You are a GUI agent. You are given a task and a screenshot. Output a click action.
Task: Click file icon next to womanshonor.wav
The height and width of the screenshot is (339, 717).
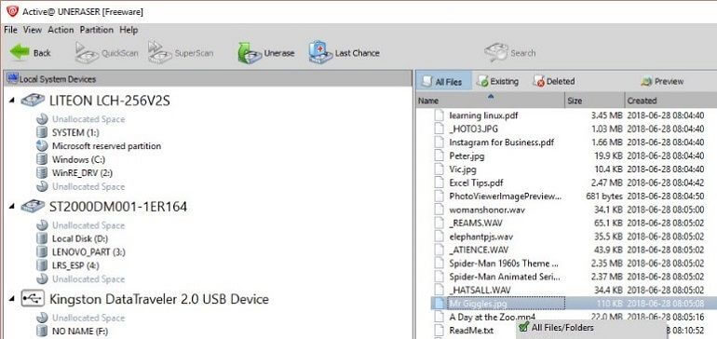(x=439, y=210)
